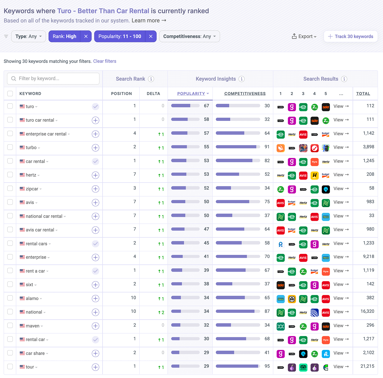The height and width of the screenshot is (378, 383).
Task: Open Hertz app icon in 'hertz' row
Action: [x=281, y=176]
